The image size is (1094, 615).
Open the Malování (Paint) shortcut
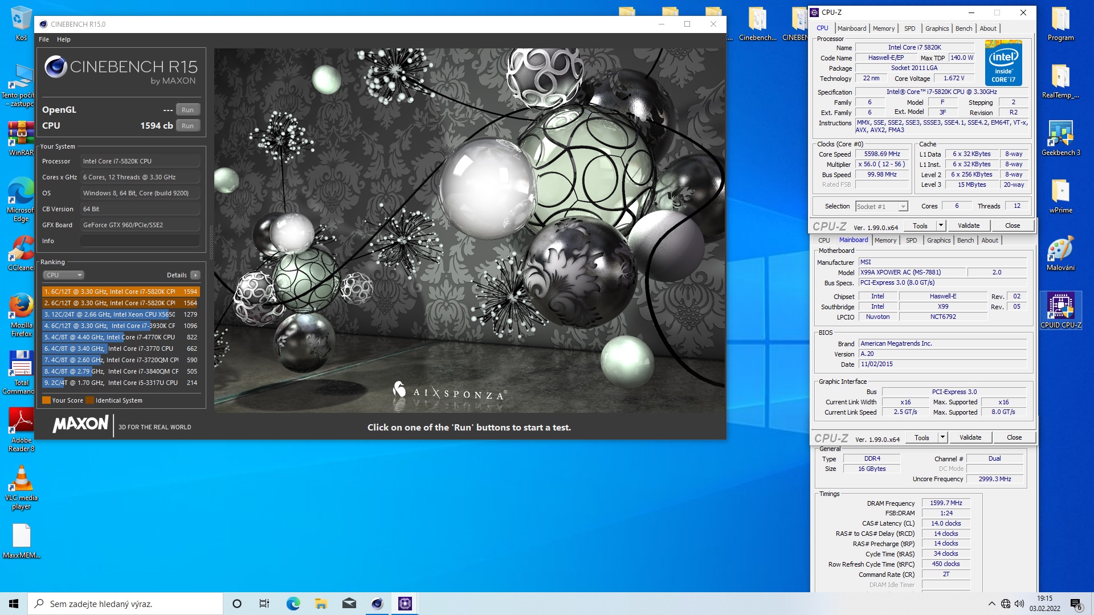pos(1060,253)
